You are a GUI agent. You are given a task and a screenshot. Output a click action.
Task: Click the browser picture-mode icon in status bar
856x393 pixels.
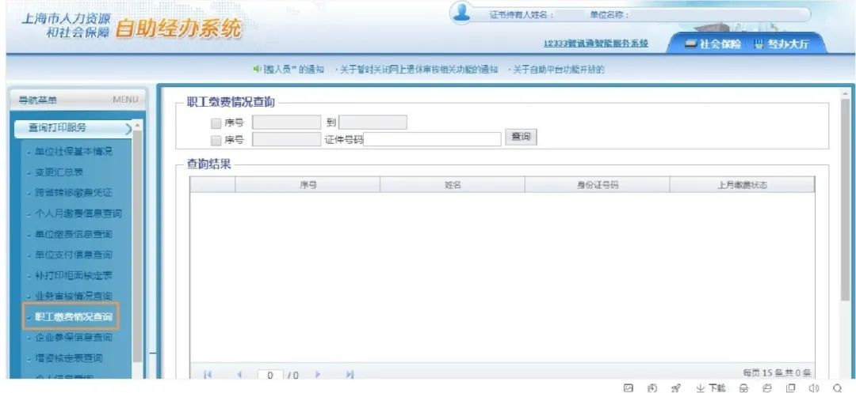click(x=629, y=387)
